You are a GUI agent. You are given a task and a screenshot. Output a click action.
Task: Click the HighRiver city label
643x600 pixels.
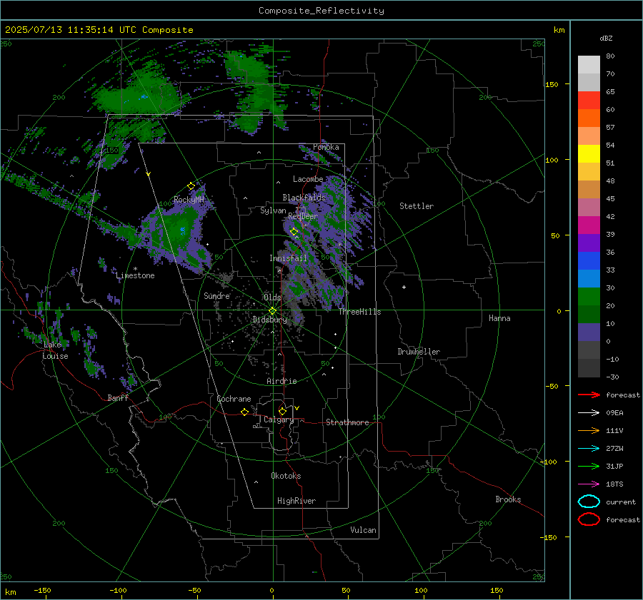[296, 501]
